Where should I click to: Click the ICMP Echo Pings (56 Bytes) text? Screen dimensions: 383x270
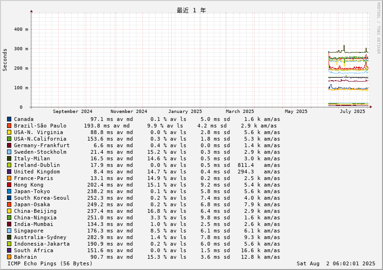50,263
